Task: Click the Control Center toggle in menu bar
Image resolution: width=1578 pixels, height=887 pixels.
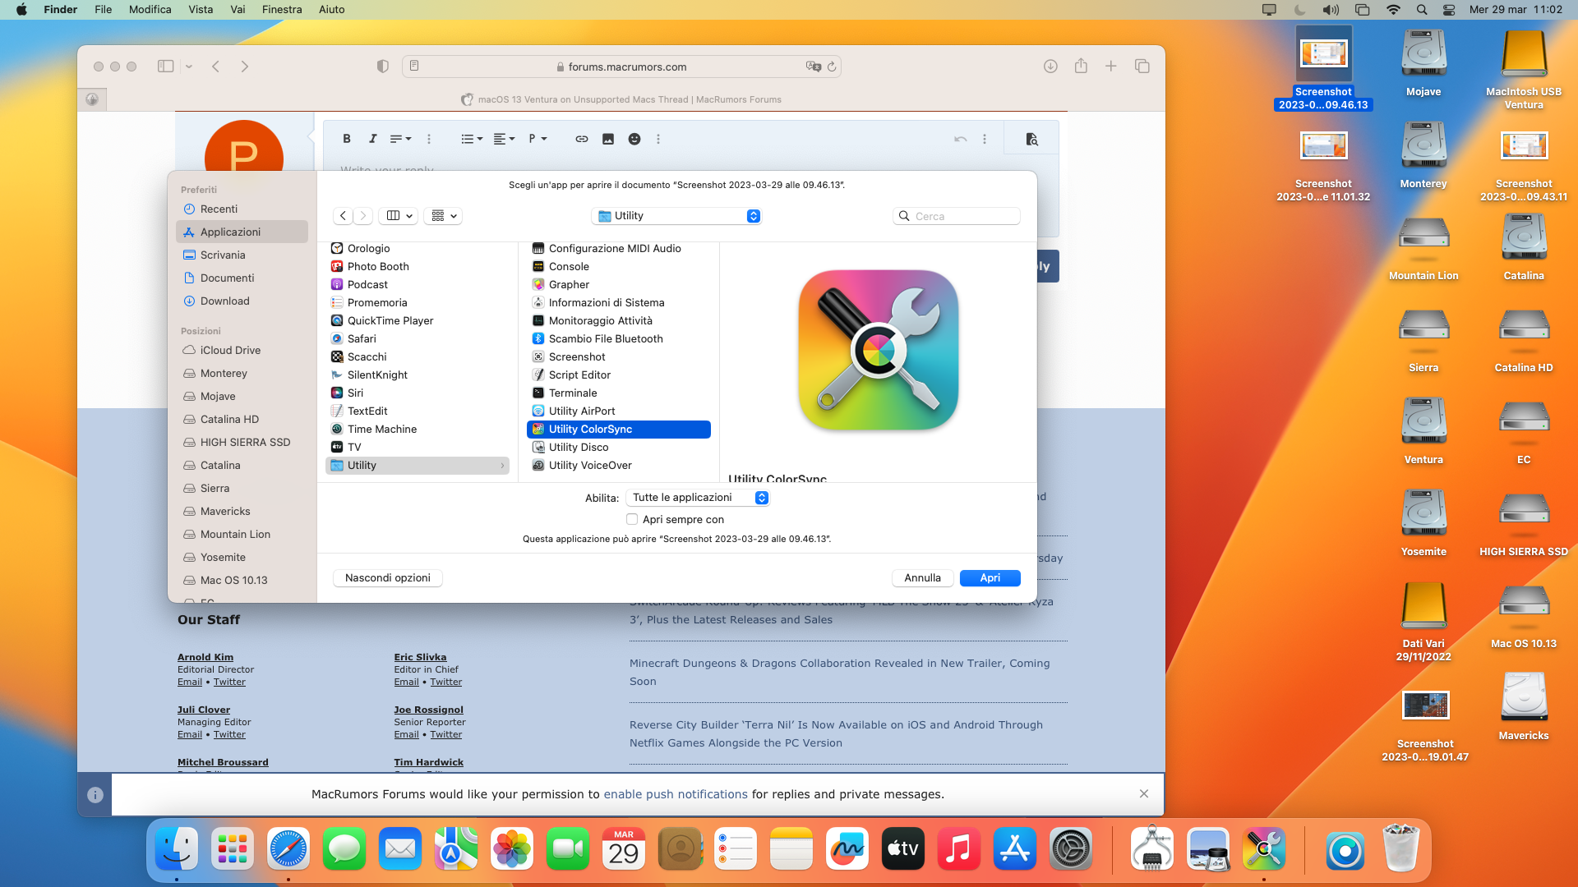Action: (1449, 10)
